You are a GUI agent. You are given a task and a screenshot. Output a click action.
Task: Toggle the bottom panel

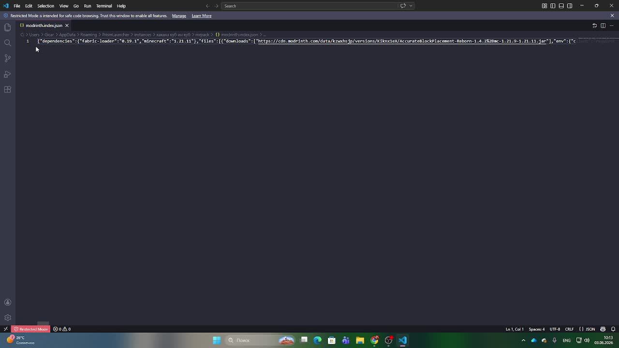pyautogui.click(x=561, y=6)
